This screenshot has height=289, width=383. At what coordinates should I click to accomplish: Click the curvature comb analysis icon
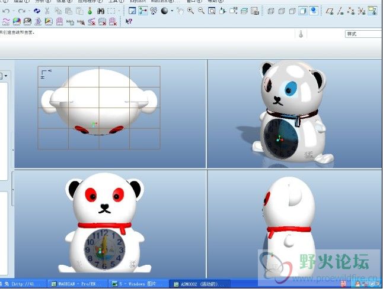point(81,22)
